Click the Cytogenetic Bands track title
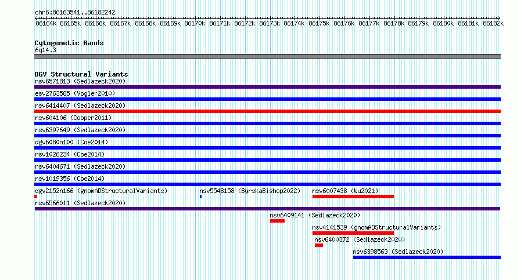 click(x=69, y=43)
